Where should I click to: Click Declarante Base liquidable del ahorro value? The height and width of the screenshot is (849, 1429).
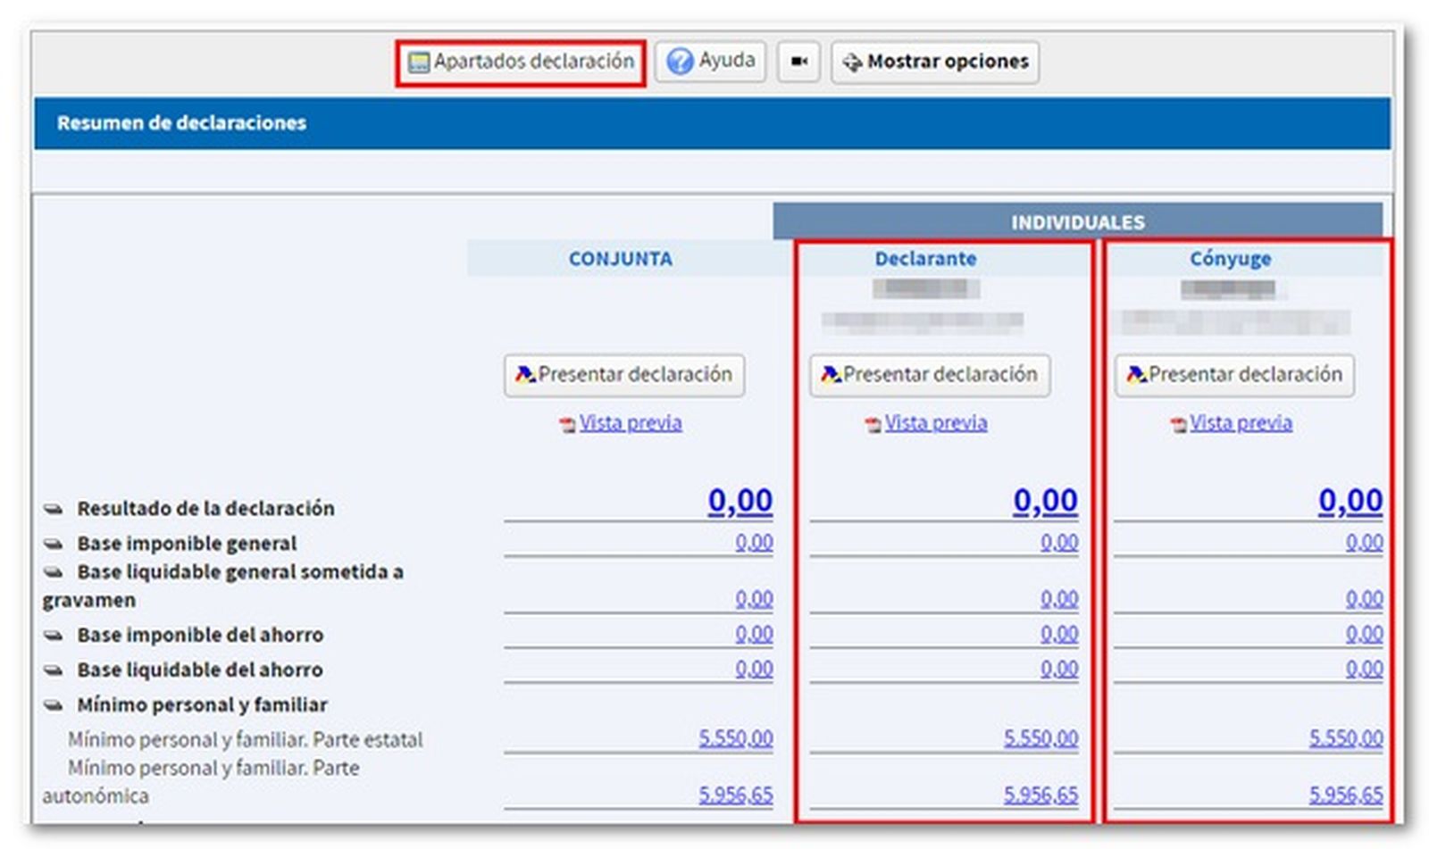[x=1059, y=669]
